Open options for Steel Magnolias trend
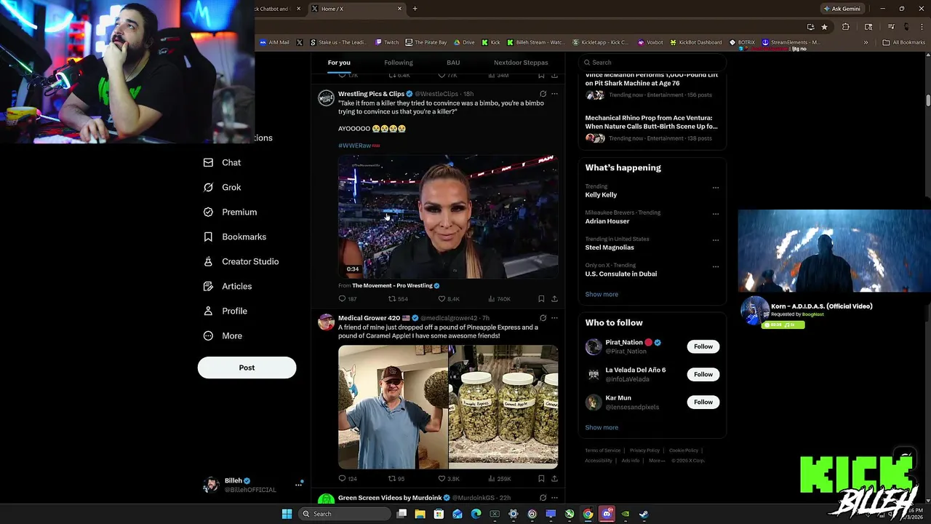The width and height of the screenshot is (931, 524). 716,240
